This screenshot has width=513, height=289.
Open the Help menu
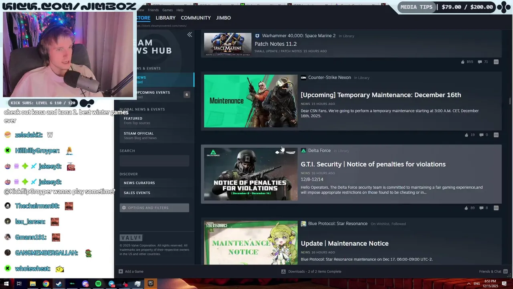point(180,10)
